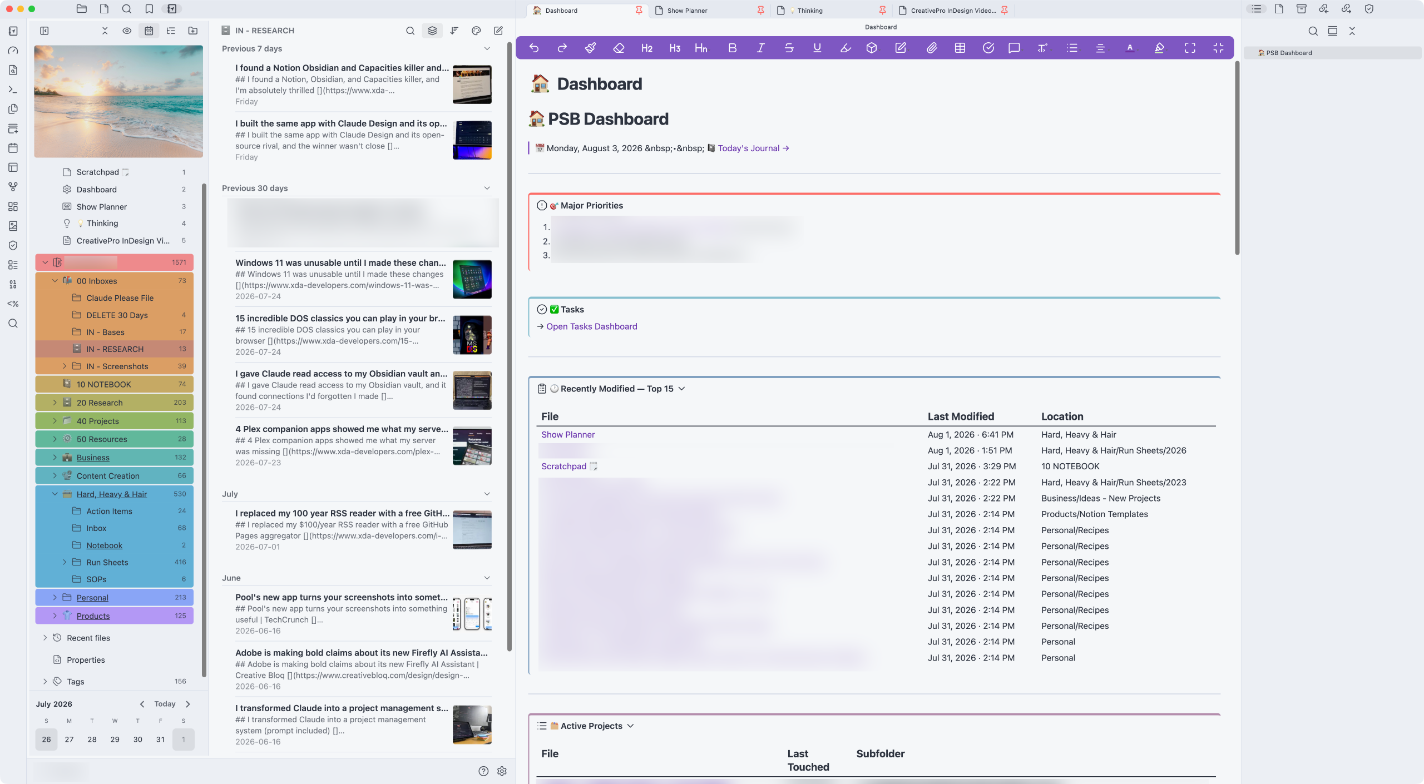
Task: Open the bookmark icon in the top bar
Action: coord(149,9)
